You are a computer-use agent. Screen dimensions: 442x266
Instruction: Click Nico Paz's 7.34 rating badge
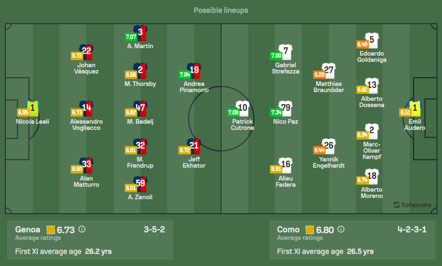click(x=276, y=112)
